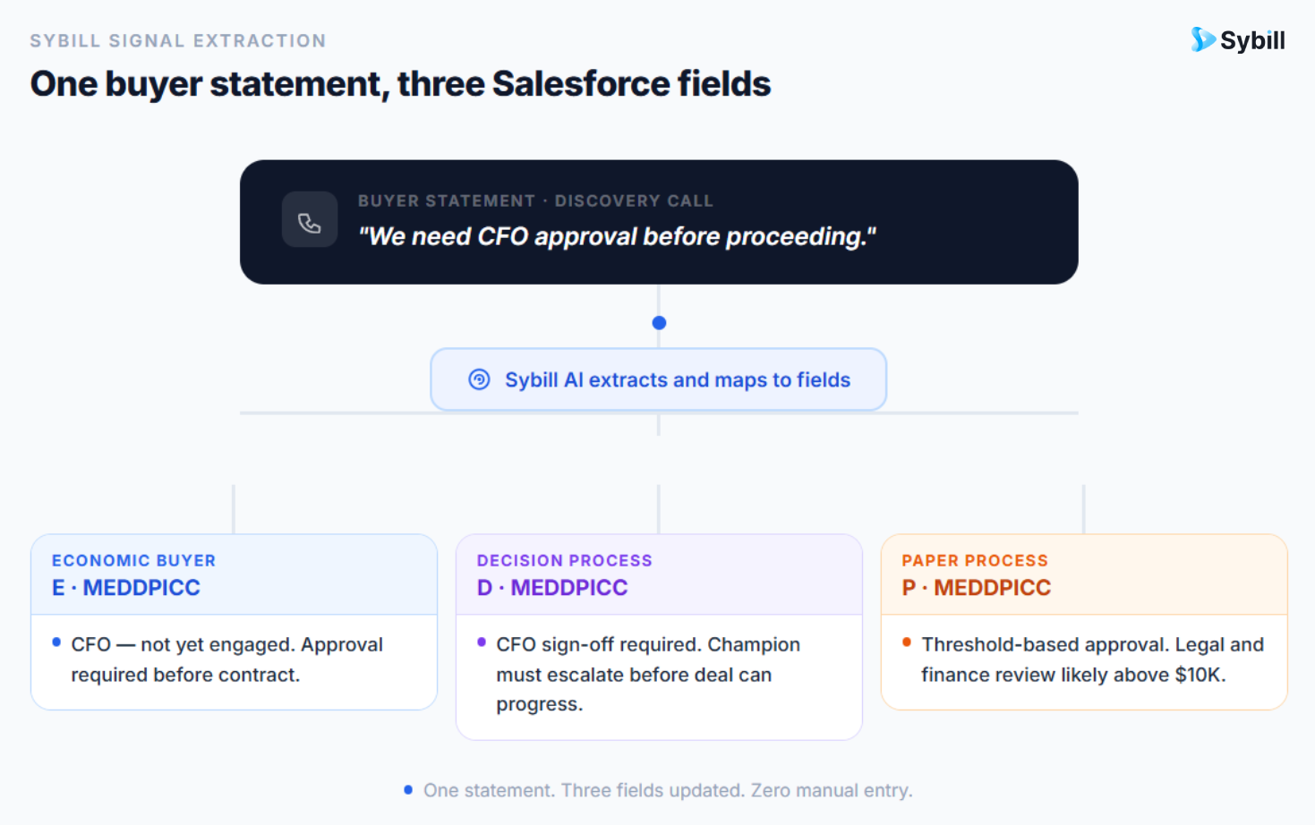1315x825 pixels.
Task: Click "One statement. Three fields updated" footer
Action: point(668,790)
